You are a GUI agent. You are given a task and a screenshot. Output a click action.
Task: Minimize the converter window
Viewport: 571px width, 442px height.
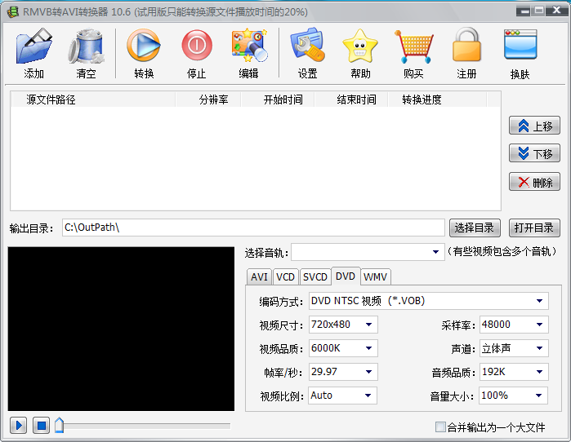524,11
